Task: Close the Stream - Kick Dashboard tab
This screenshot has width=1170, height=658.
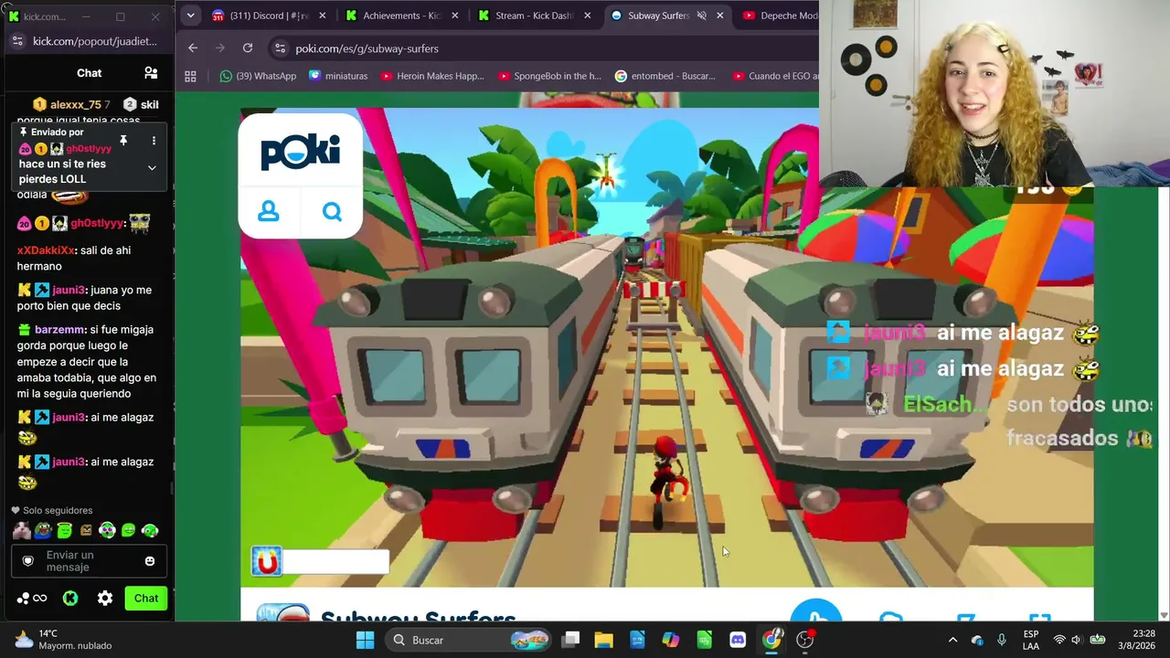Action: coord(588,16)
